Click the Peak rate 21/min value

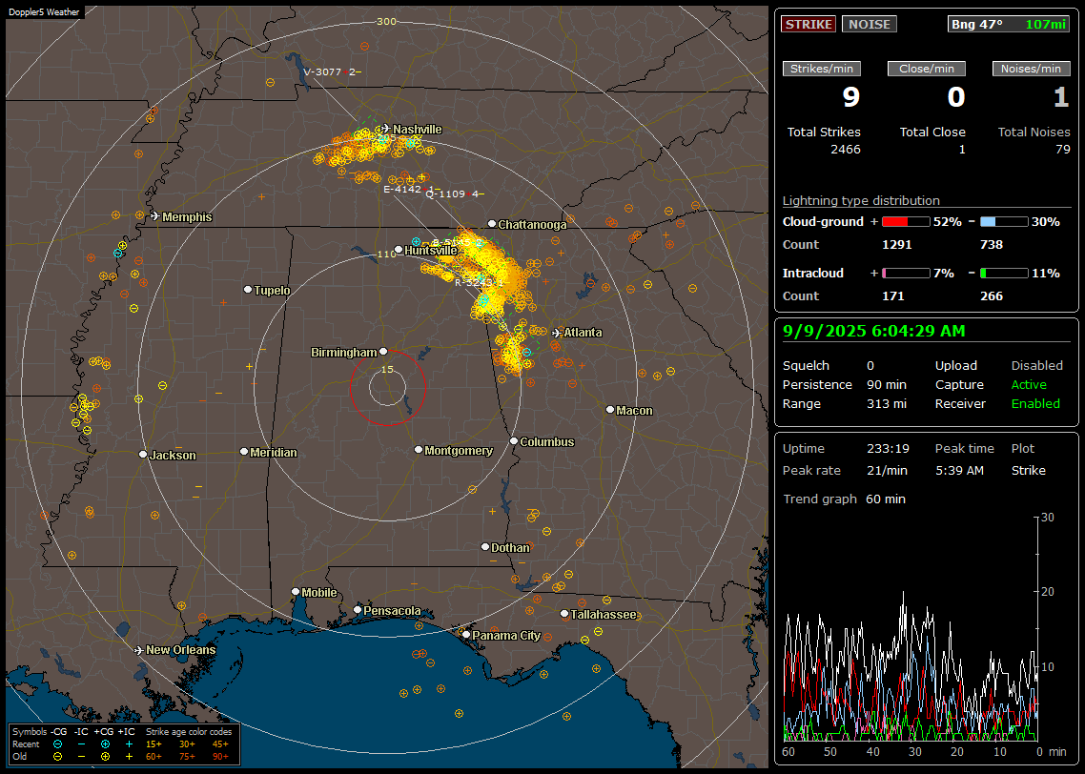888,470
